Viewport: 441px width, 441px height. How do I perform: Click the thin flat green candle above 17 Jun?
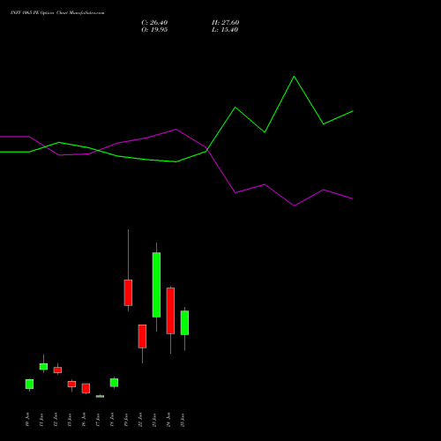(x=100, y=396)
